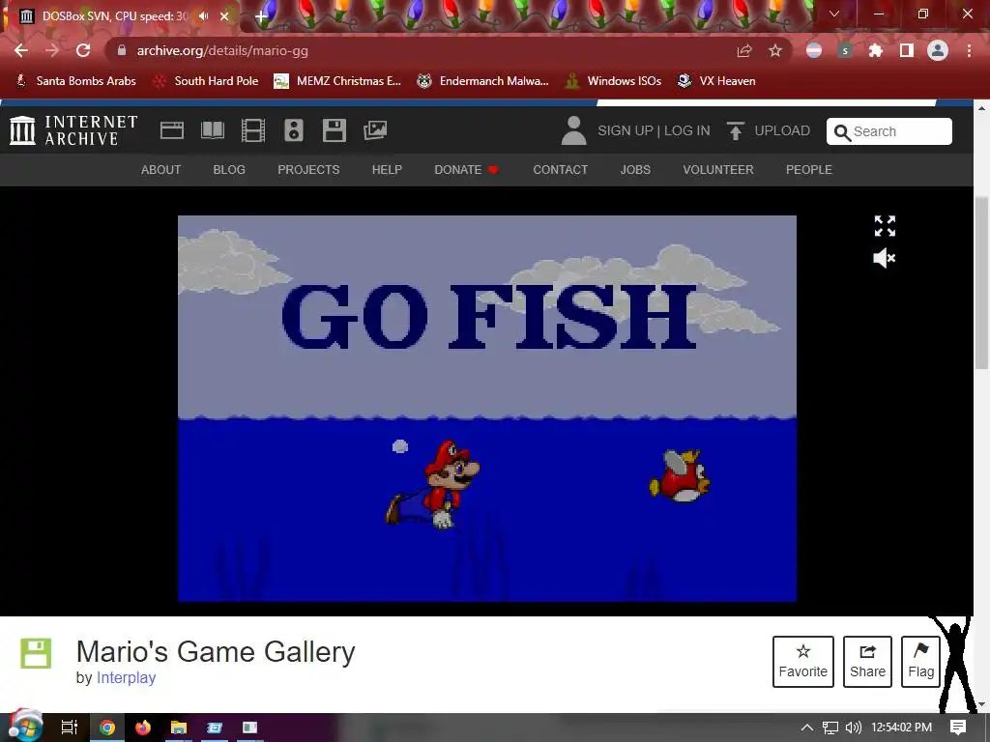Screen dimensions: 990x742
Task: Open Task View on the taskbar
Action: click(x=69, y=728)
